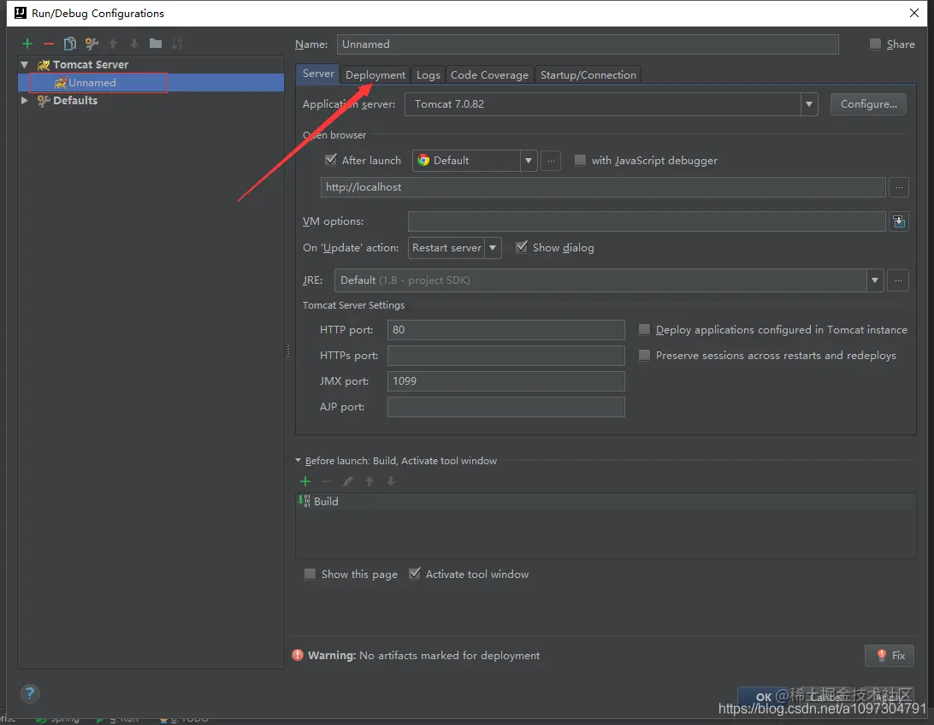Switch to the Deployment tab
The image size is (934, 725).
point(375,75)
